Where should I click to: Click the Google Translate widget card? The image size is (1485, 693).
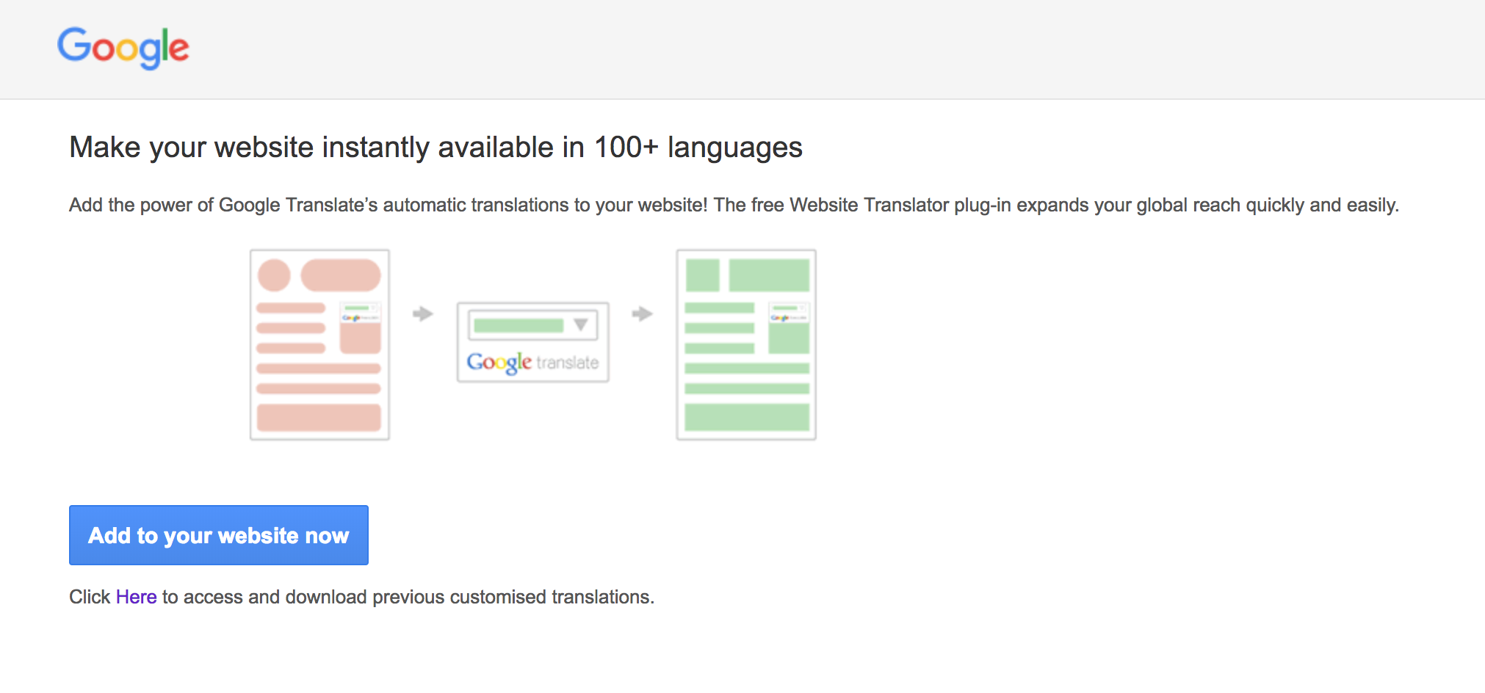click(x=532, y=342)
